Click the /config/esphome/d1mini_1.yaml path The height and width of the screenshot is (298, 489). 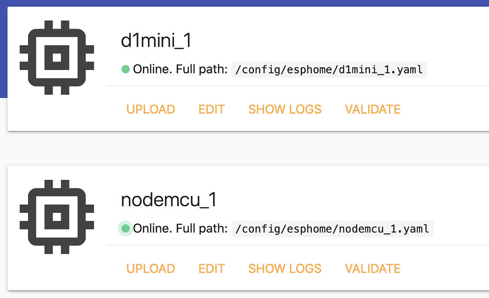coord(329,70)
